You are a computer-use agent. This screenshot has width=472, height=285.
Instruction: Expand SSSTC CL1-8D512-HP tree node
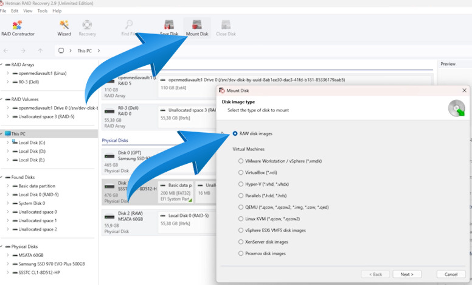7,273
